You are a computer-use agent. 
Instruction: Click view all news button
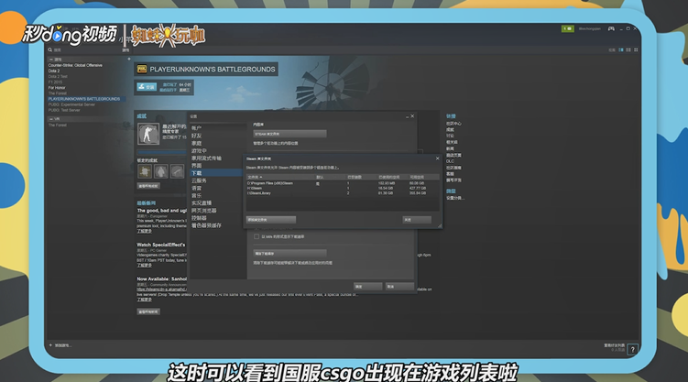point(148,311)
